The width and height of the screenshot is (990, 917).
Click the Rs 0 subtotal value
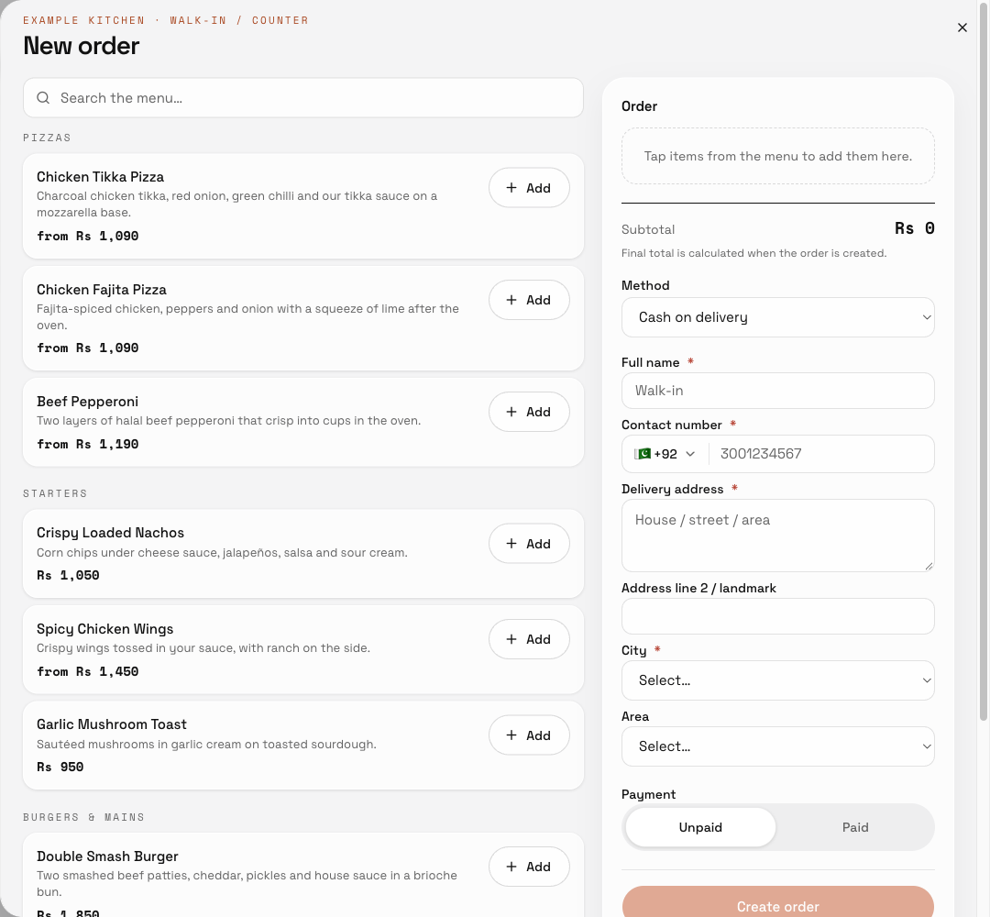[914, 228]
